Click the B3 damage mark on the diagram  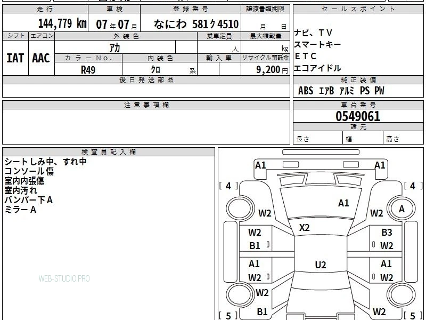pyautogui.click(x=387, y=233)
